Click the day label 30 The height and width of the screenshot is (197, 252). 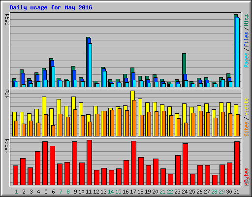(x=229, y=192)
